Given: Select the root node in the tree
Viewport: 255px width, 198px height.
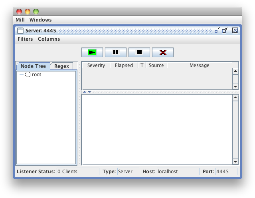Looking at the screenshot, I should click(x=37, y=75).
